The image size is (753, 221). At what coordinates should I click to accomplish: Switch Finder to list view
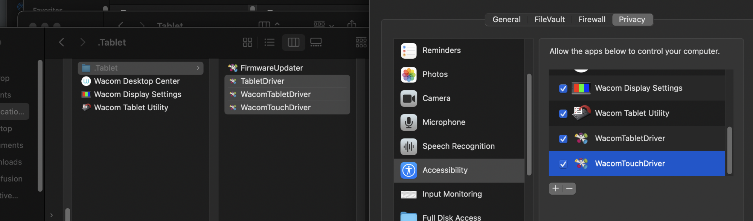pyautogui.click(x=270, y=42)
